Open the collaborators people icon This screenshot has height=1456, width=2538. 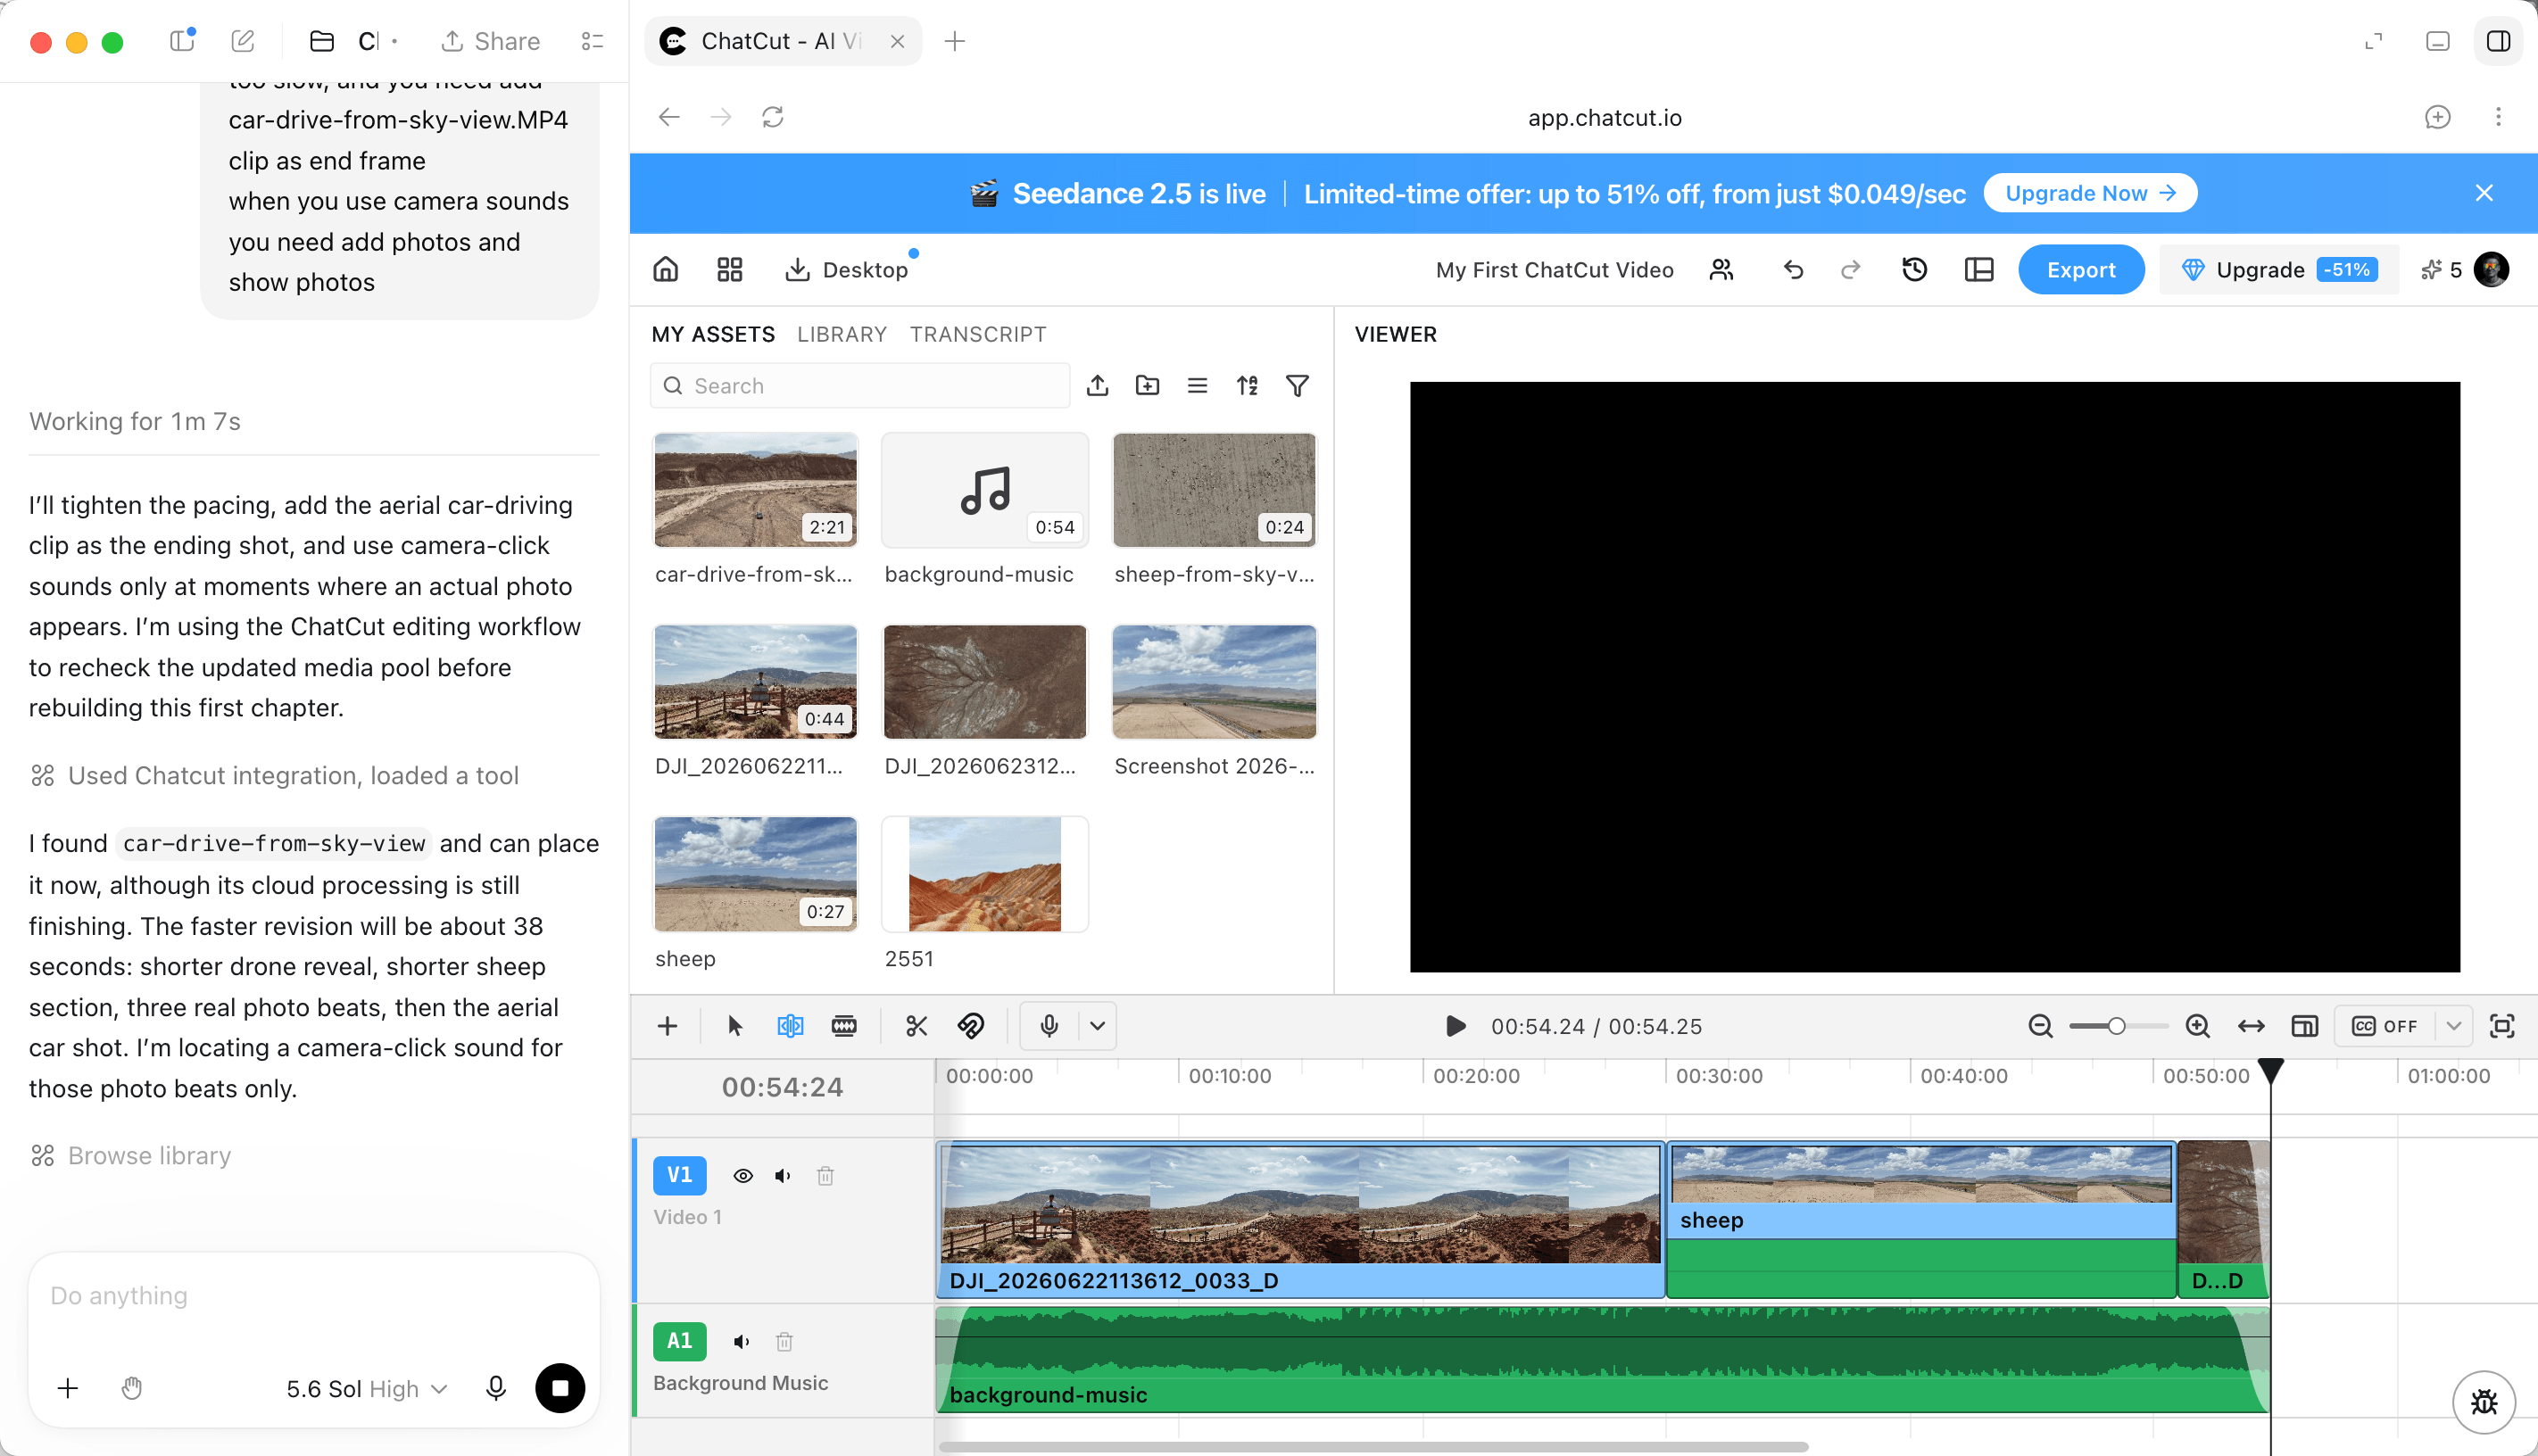[x=1721, y=269]
